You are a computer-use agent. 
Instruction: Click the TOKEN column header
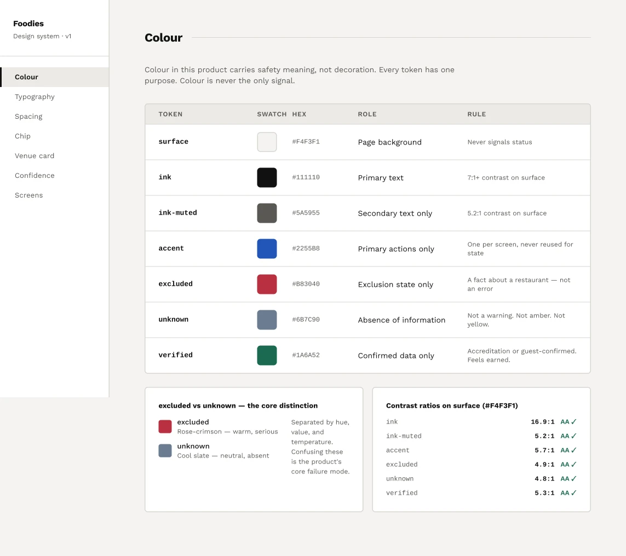click(170, 114)
